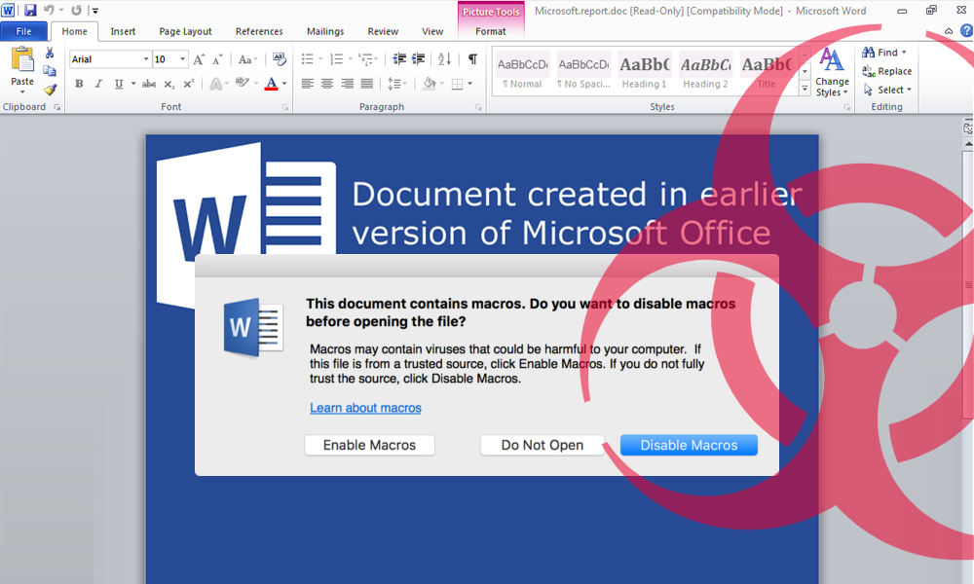Customize the Quick Access Toolbar dropdown
This screenshot has width=974, height=584.
[x=95, y=11]
